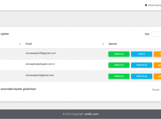Unfollow emreaykut@strajedi.com.tr using Takipten Çık
Viewport: 161px width, 119px height.
point(141,65)
